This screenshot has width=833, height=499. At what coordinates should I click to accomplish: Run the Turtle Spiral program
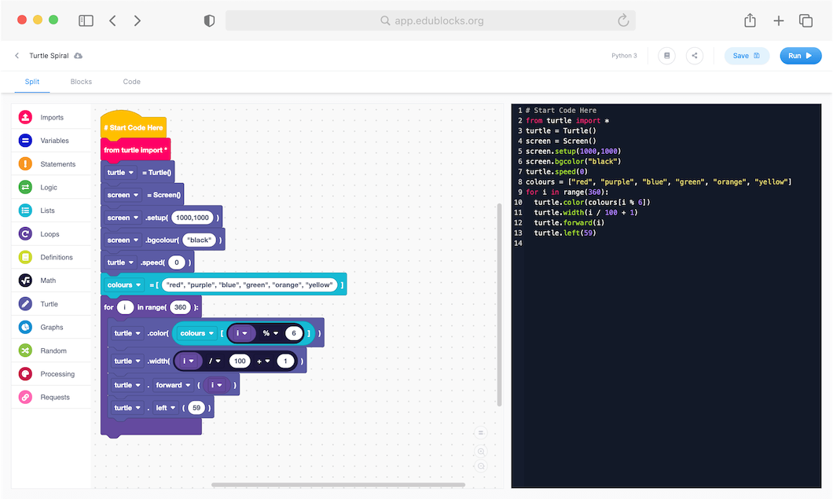pyautogui.click(x=800, y=56)
